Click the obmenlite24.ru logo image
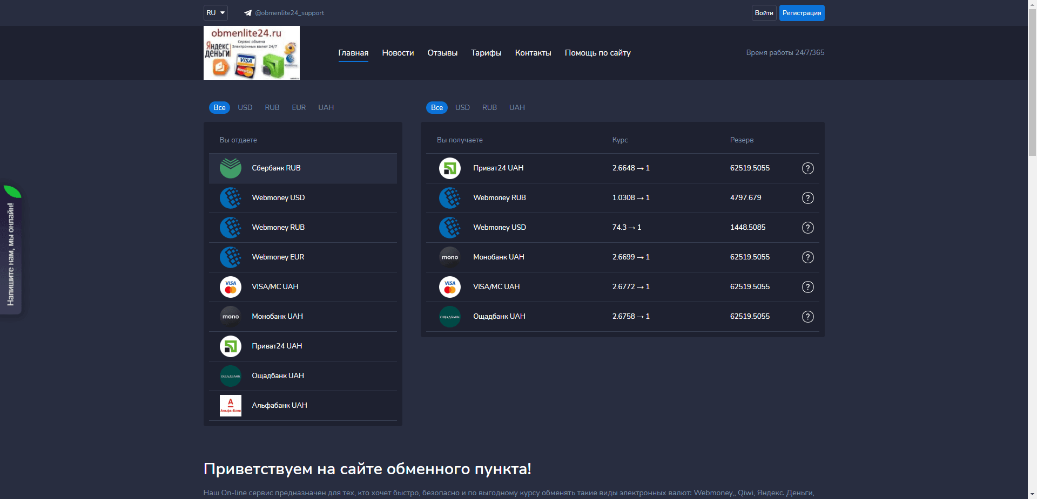The height and width of the screenshot is (499, 1037). [252, 53]
